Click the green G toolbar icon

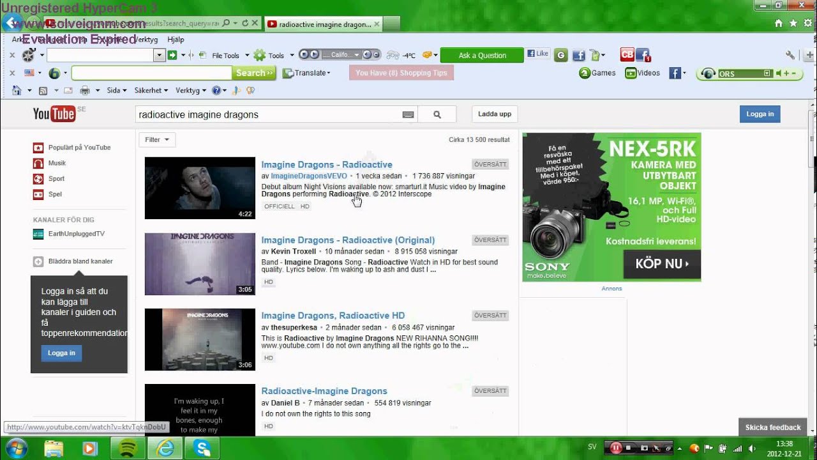pos(561,56)
